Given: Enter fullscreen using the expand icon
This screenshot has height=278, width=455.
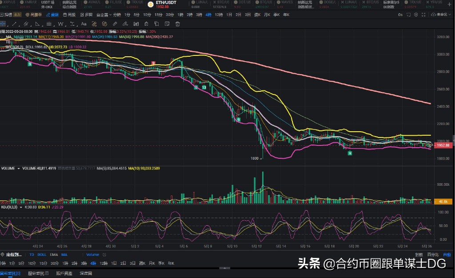Looking at the screenshot, I should pos(423,15).
